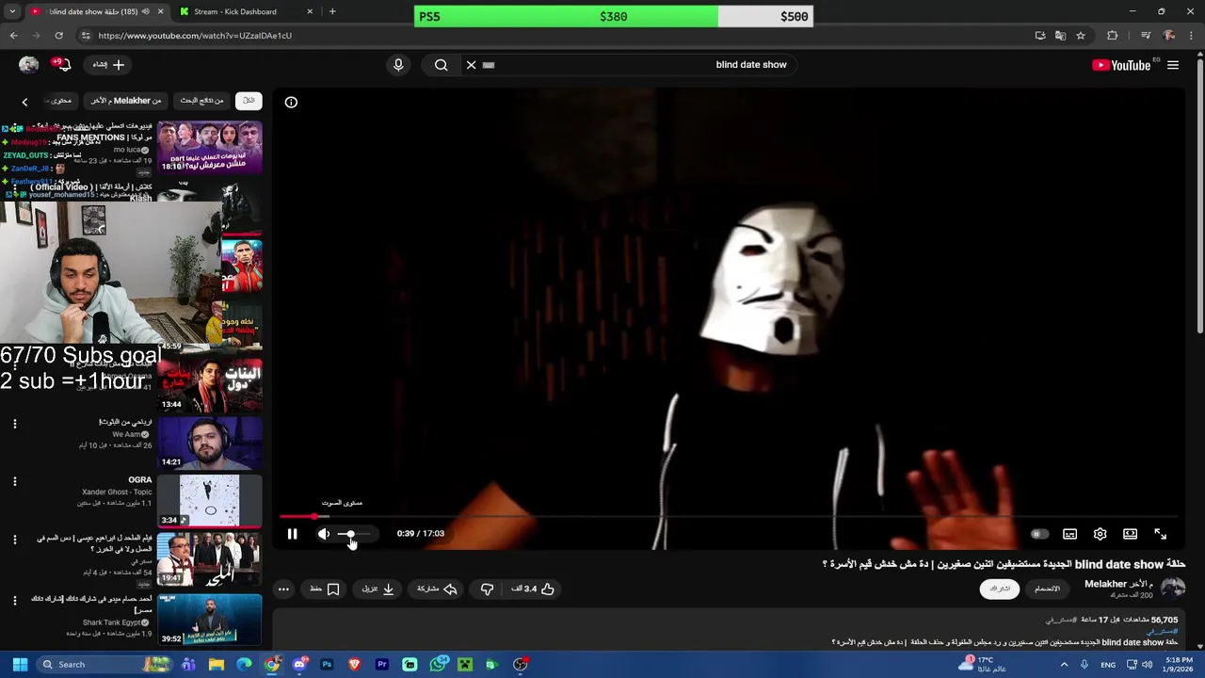Download the video using the download button
The image size is (1205, 678).
[x=378, y=589]
